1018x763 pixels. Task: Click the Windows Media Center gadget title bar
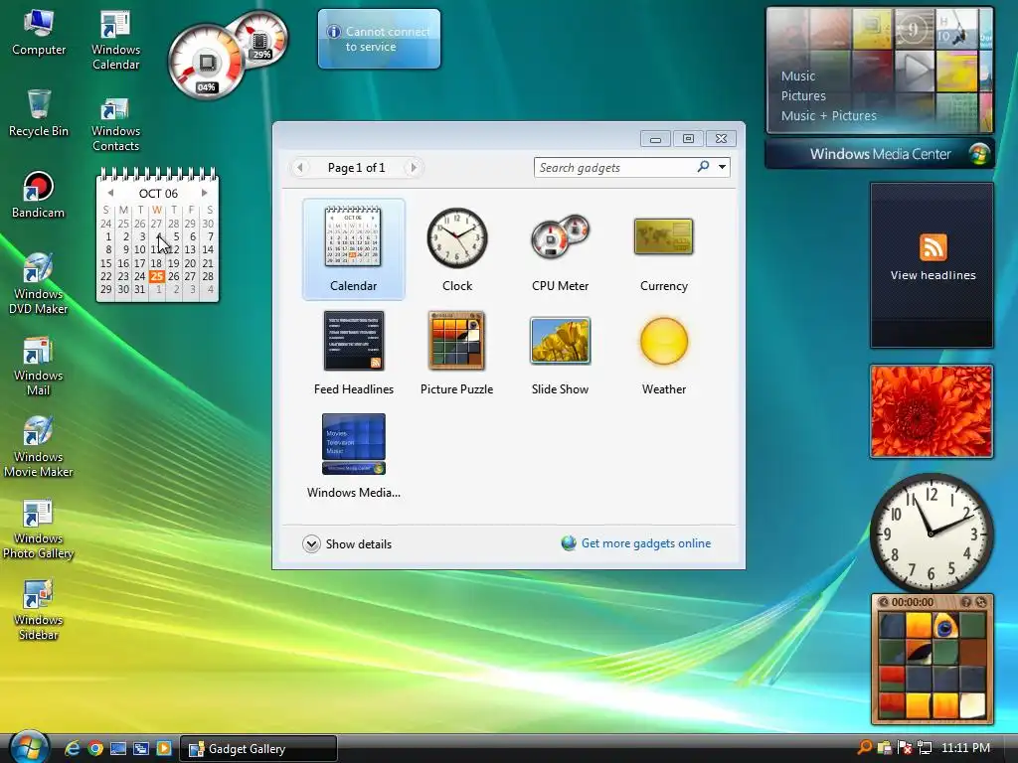point(880,154)
